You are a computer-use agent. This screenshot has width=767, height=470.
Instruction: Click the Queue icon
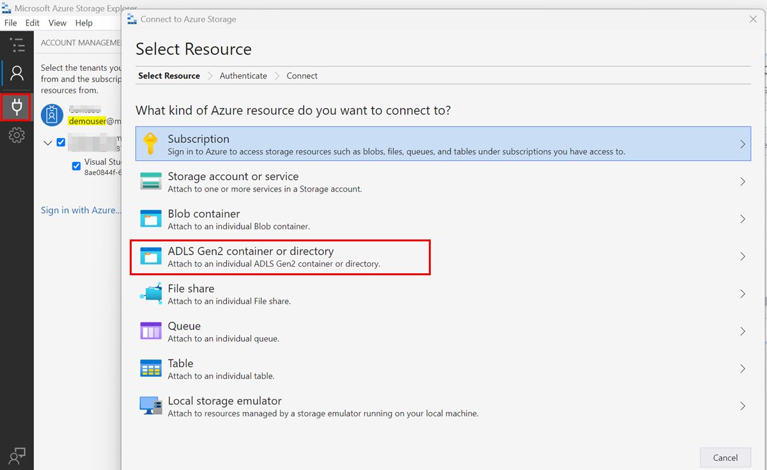151,331
